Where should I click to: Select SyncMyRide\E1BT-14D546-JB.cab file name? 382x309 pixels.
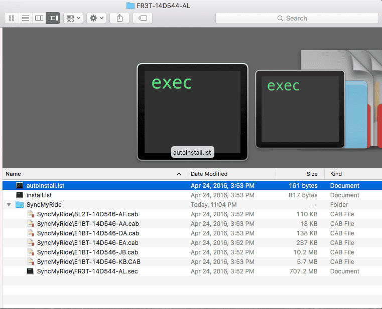click(87, 252)
